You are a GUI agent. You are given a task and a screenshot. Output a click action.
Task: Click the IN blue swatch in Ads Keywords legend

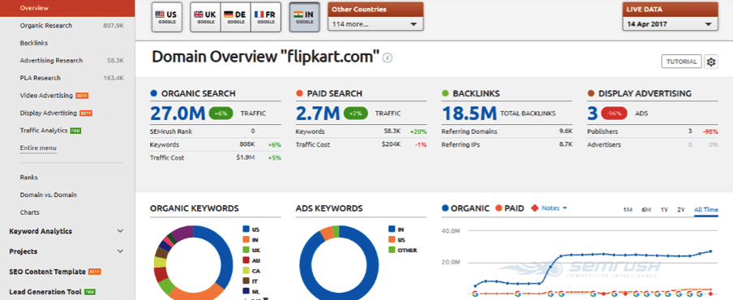392,229
